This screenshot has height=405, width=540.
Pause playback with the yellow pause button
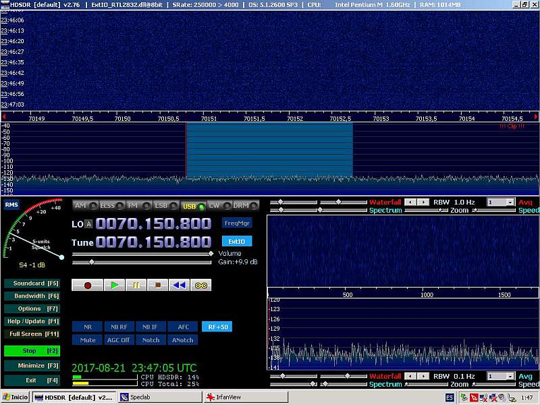click(x=136, y=285)
